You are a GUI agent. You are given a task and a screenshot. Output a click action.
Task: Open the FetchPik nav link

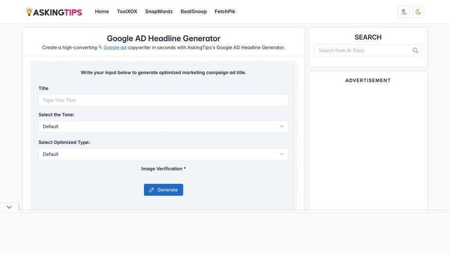[x=225, y=12]
